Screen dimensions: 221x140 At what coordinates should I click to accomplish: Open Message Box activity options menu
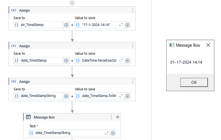click(x=111, y=117)
